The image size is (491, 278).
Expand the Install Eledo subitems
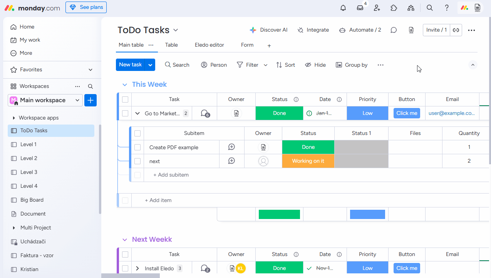(137, 268)
